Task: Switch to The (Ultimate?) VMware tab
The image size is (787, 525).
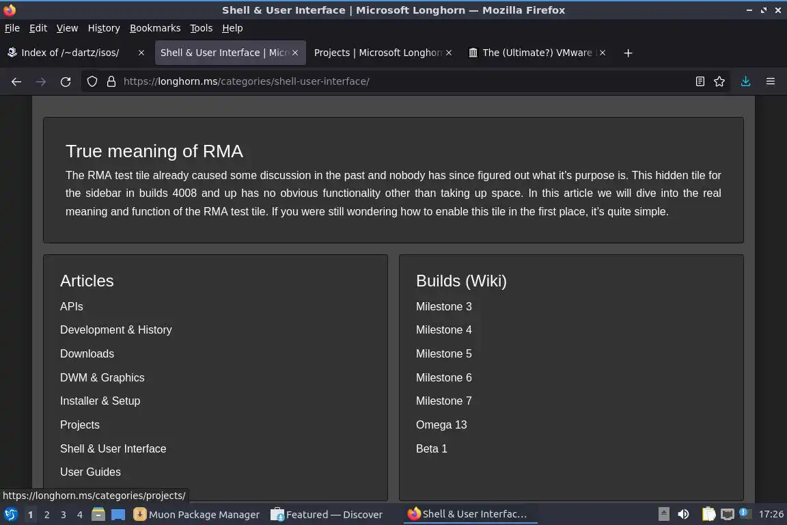Action: point(537,53)
